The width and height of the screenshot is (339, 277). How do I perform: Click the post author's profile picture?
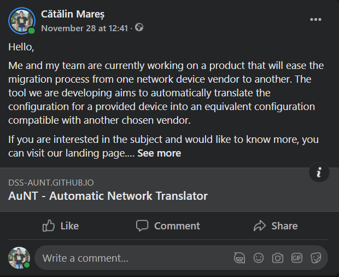21,20
